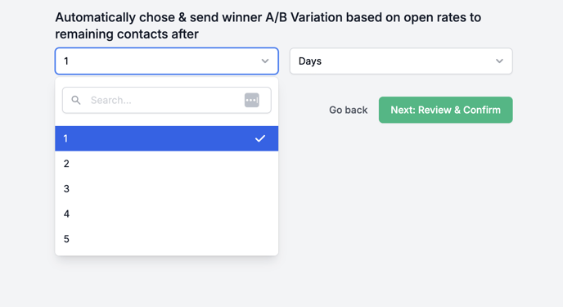Image resolution: width=563 pixels, height=307 pixels.
Task: Focus the Search... field in the dropdown list
Action: (x=167, y=100)
